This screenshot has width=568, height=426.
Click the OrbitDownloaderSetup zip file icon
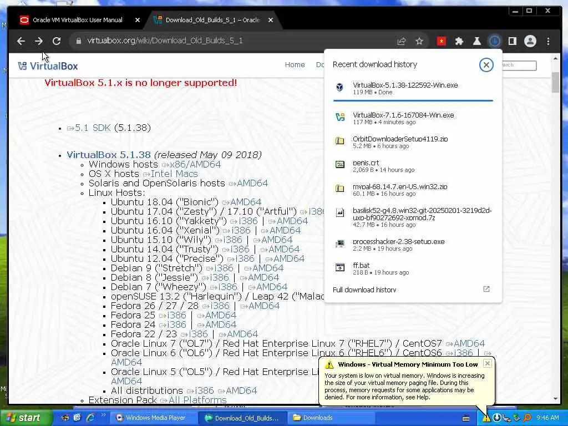click(340, 140)
